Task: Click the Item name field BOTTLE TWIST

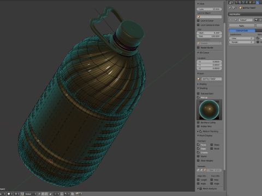Action: 211,79
